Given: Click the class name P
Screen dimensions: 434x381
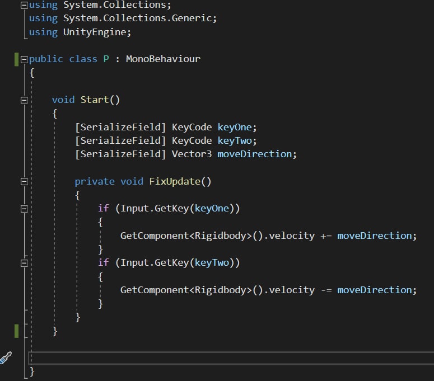Looking at the screenshot, I should (x=106, y=59).
